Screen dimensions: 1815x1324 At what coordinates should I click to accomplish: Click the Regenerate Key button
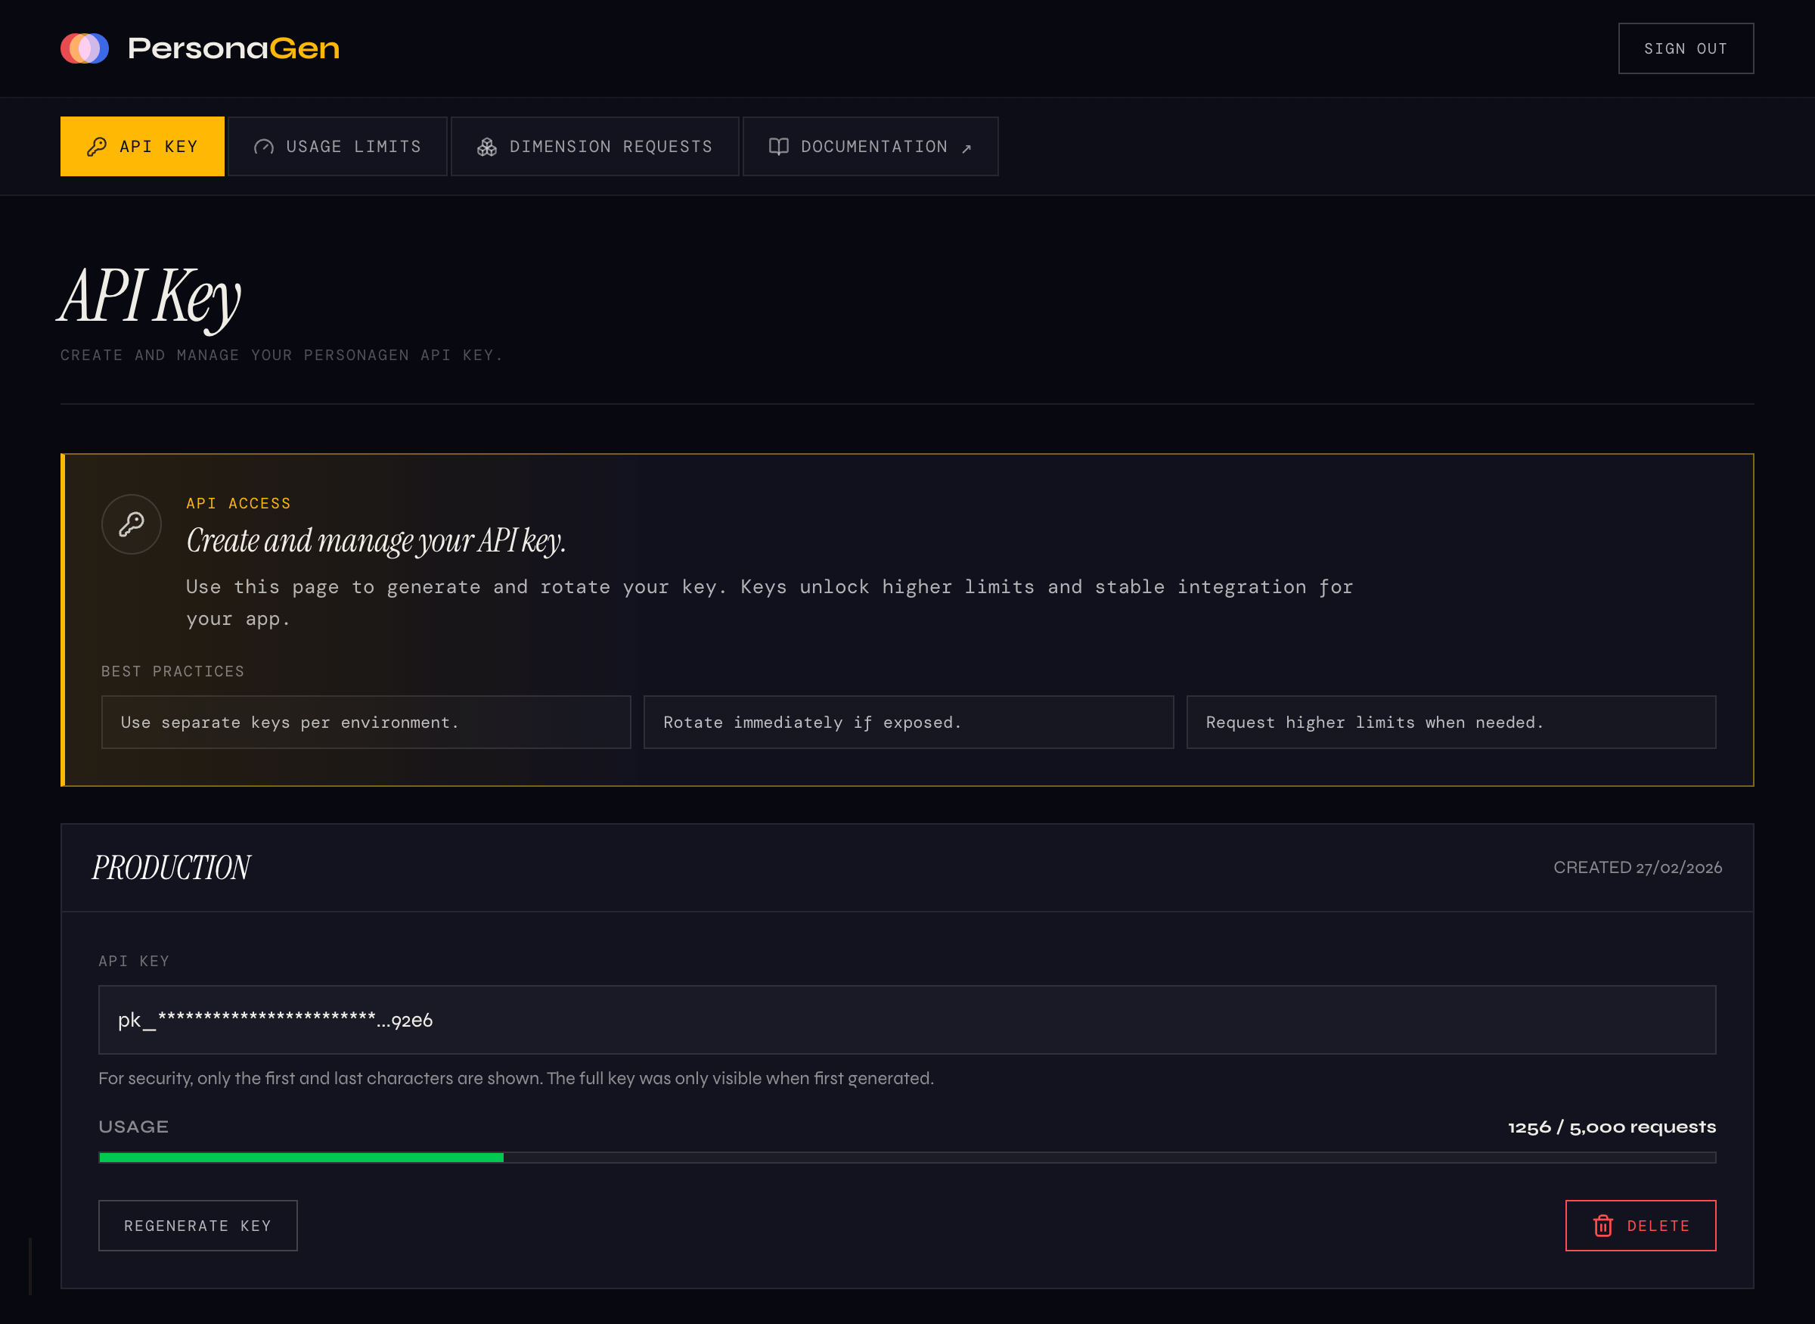[197, 1226]
